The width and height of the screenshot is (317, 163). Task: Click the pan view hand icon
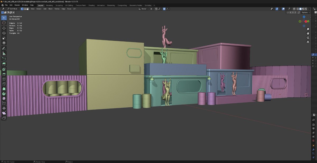point(308,33)
